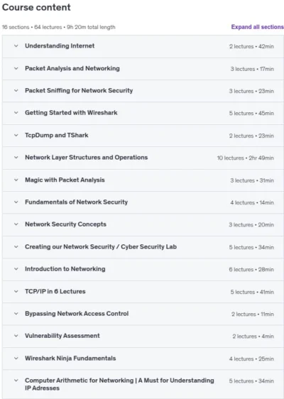Click chevron beside Wireshark Ninja Fundamentals
Screen dimensions: 284x399
pyautogui.click(x=16, y=359)
